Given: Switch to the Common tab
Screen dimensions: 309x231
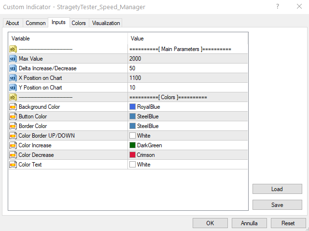Looking at the screenshot, I should [x=36, y=23].
